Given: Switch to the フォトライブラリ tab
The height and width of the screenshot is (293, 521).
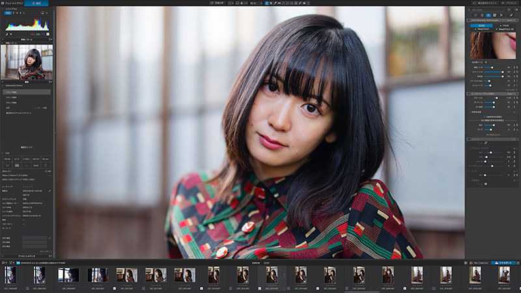Looking at the screenshot, I should click(x=12, y=3).
